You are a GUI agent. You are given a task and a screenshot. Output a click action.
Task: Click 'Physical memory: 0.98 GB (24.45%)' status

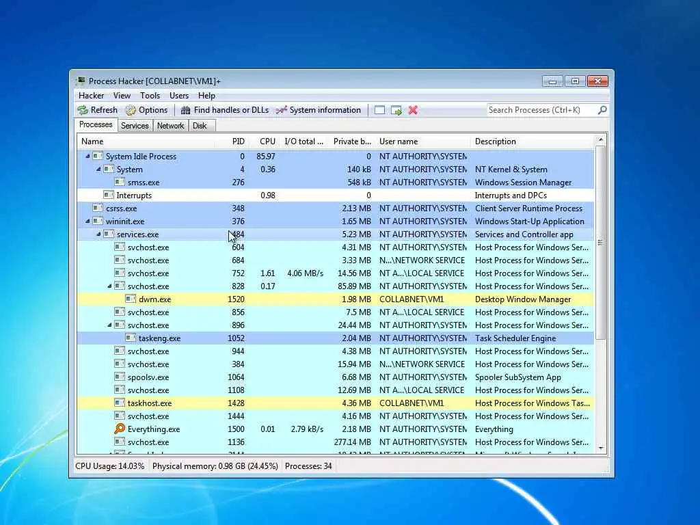215,466
